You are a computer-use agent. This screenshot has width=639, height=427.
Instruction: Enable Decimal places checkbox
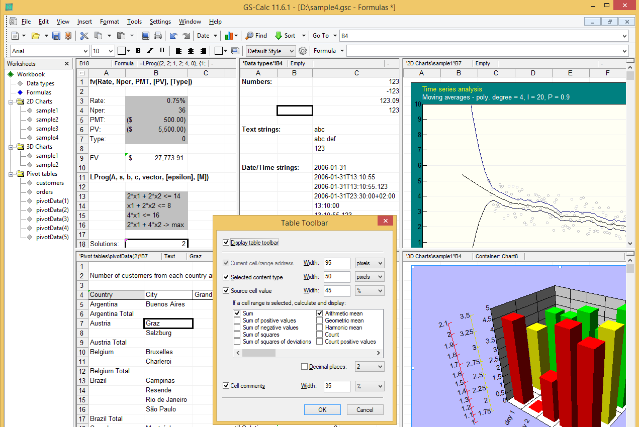click(304, 367)
